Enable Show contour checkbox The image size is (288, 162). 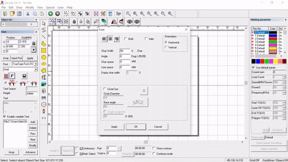[154, 148]
